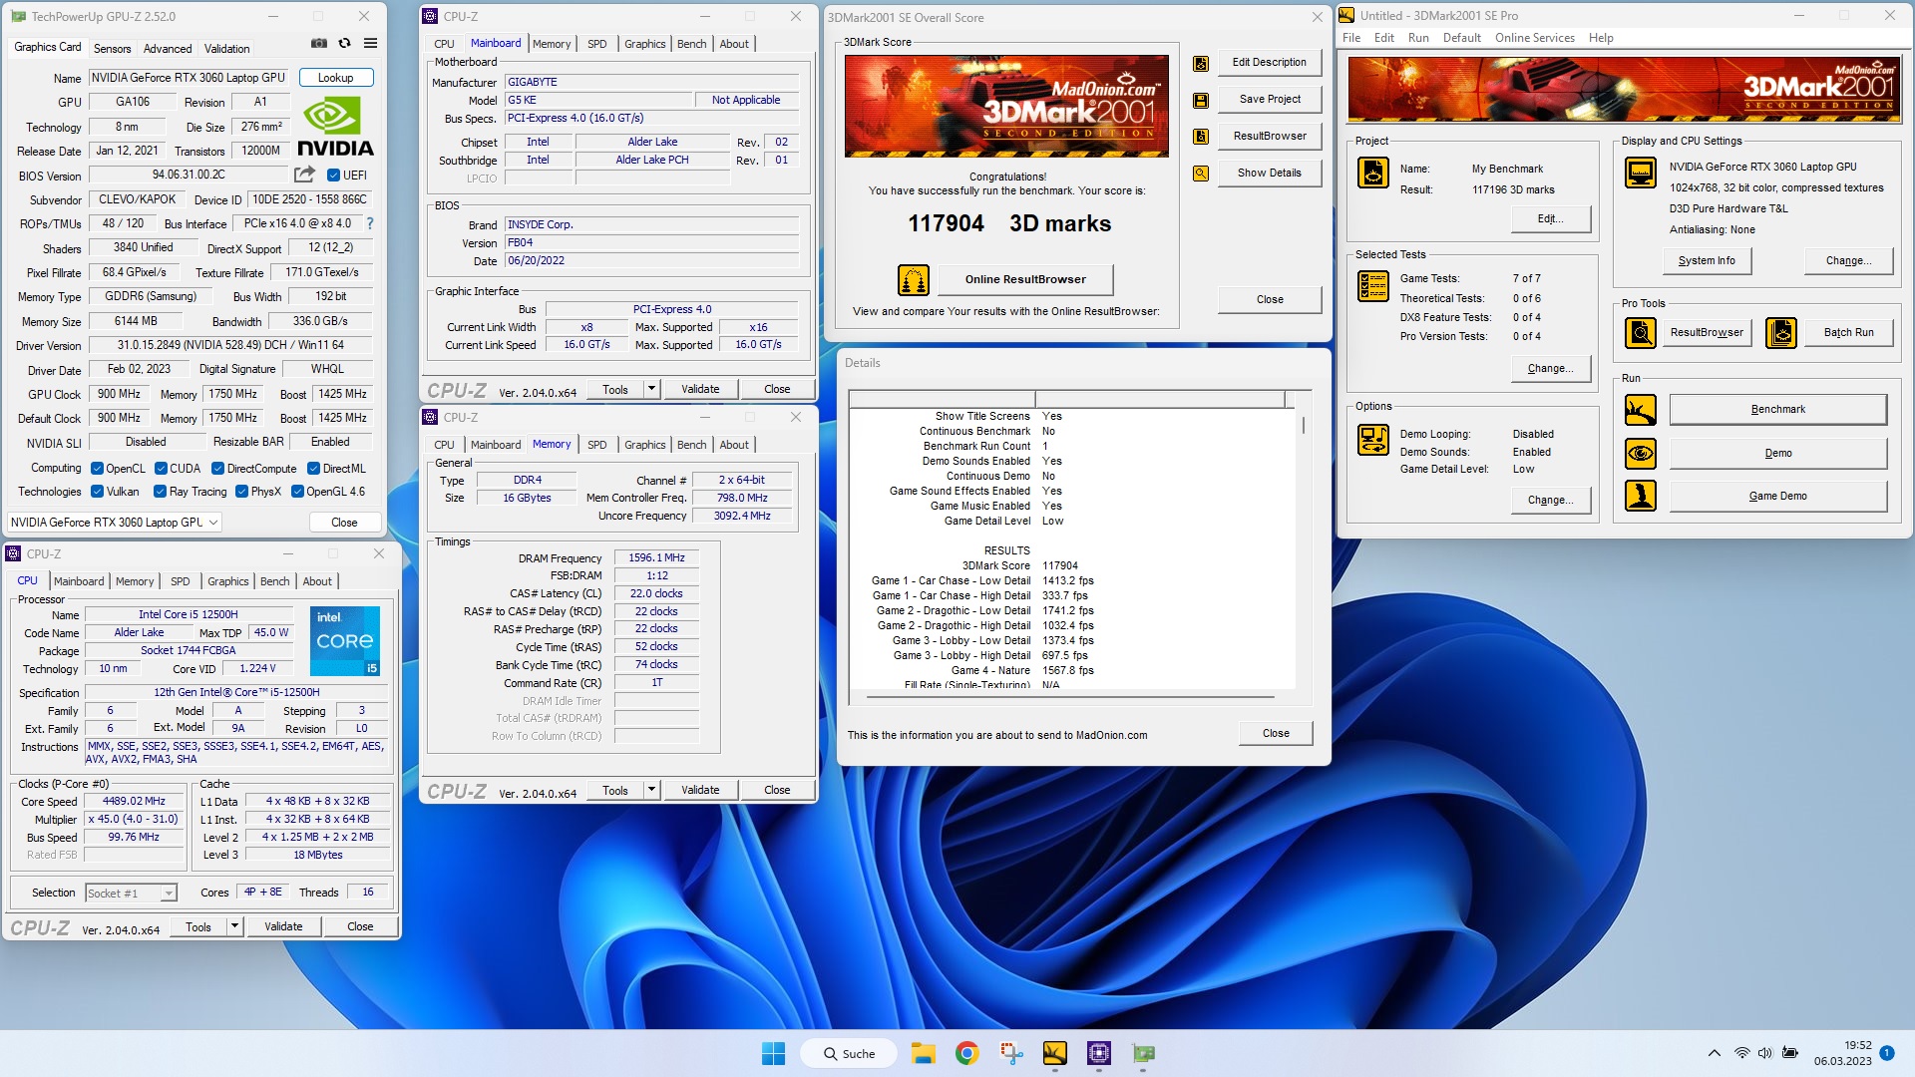Open Bench tab in CPU-Z Memory window

[691, 445]
